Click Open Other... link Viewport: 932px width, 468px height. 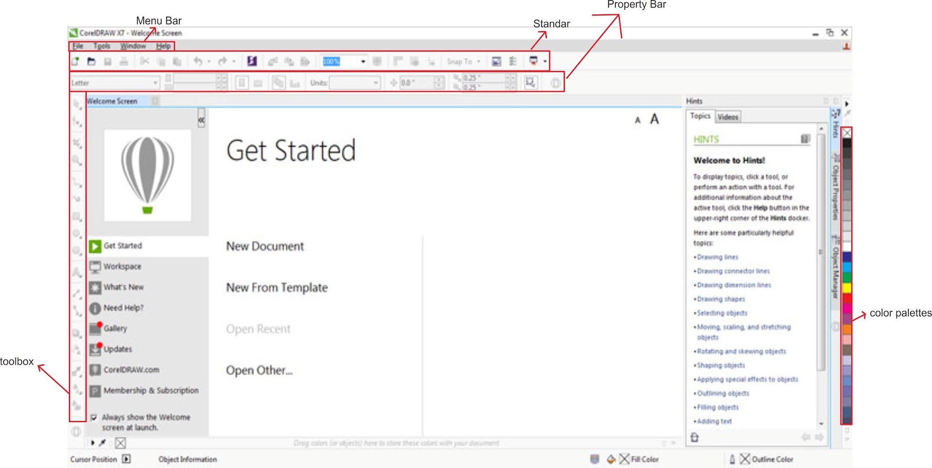tap(259, 371)
